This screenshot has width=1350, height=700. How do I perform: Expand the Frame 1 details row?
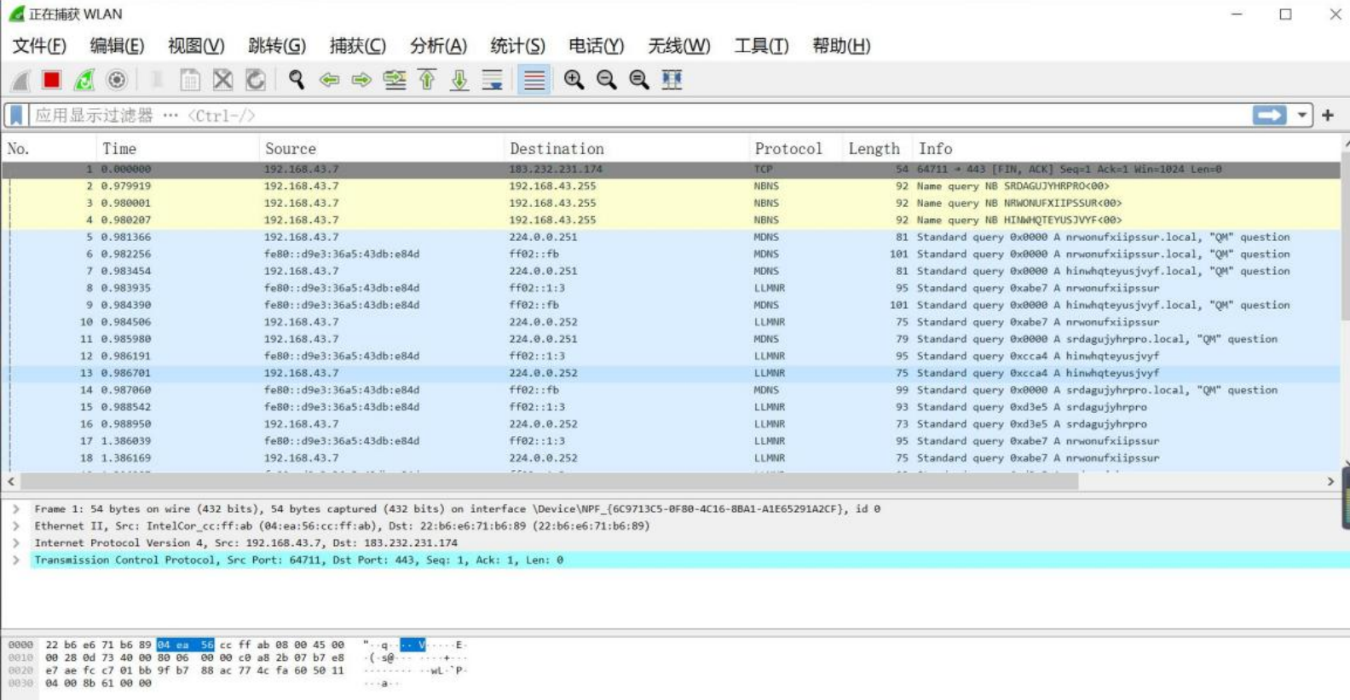coord(16,508)
